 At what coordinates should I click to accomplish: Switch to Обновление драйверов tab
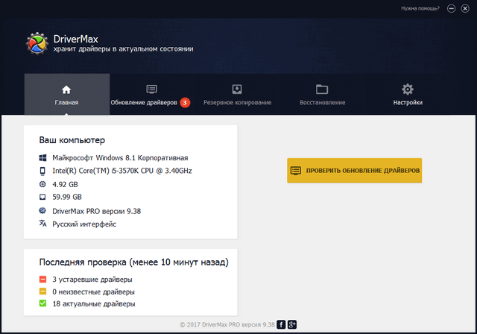144,102
